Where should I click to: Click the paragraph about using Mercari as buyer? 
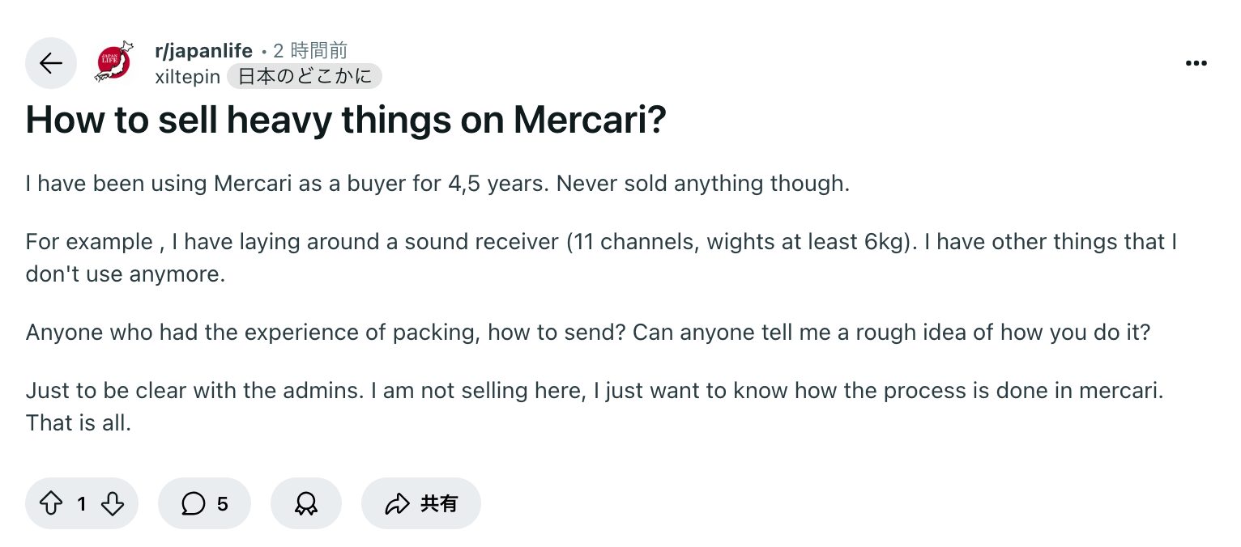(x=437, y=184)
